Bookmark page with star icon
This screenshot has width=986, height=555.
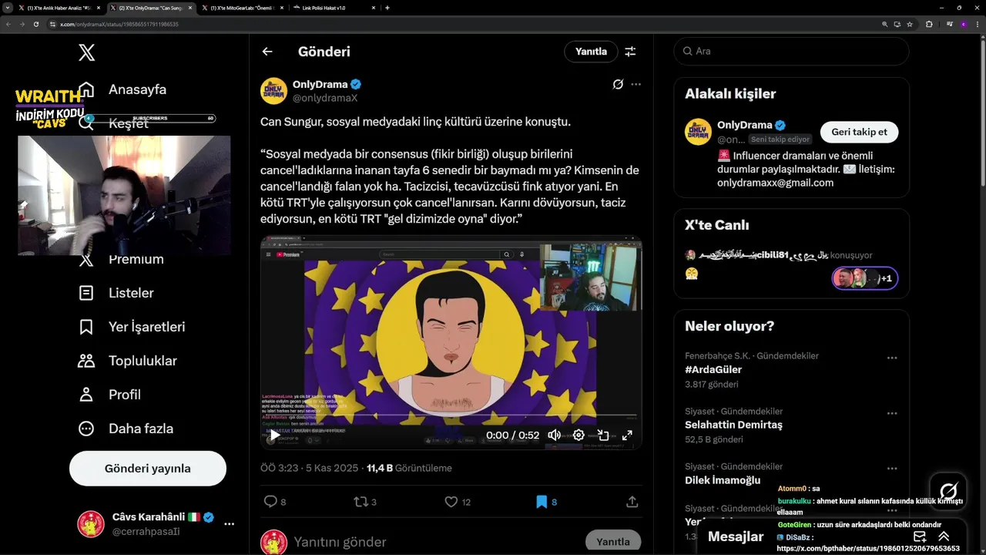910,24
